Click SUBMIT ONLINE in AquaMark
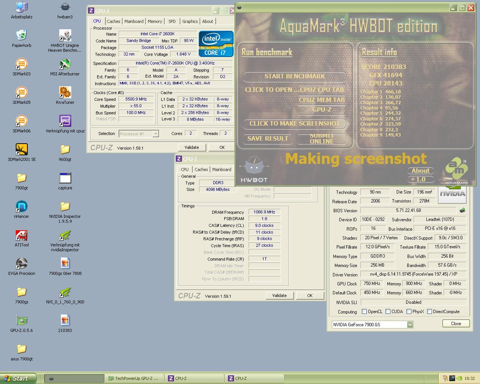 (x=322, y=139)
